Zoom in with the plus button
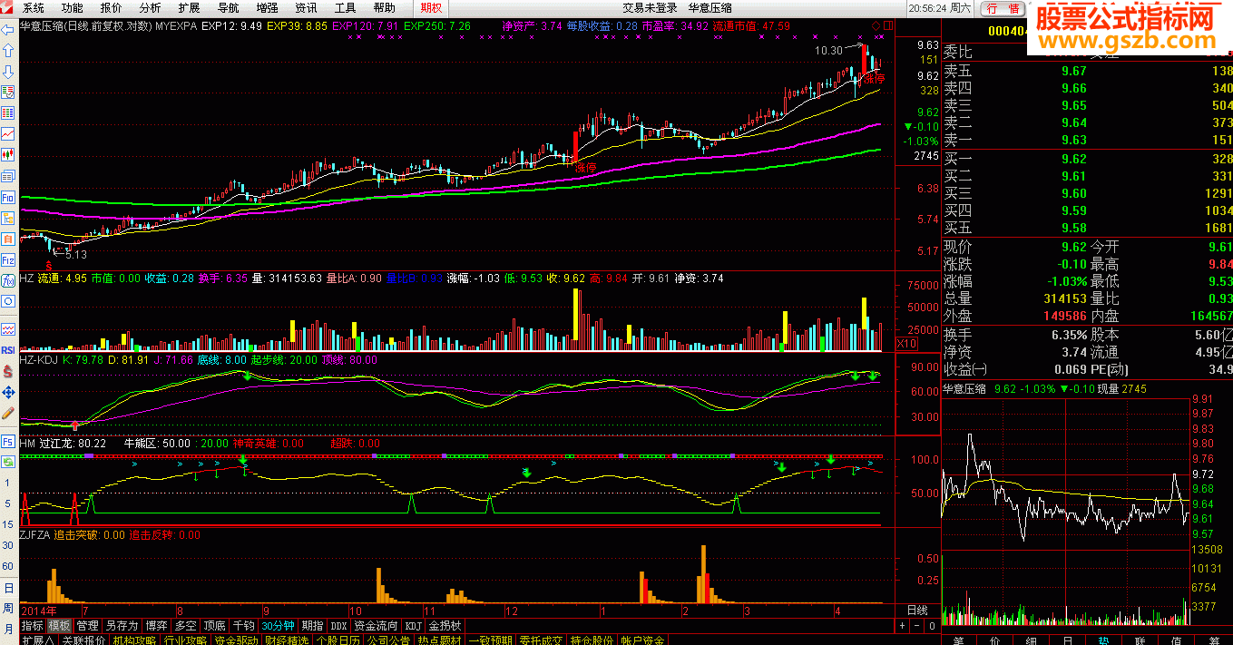 point(903,626)
